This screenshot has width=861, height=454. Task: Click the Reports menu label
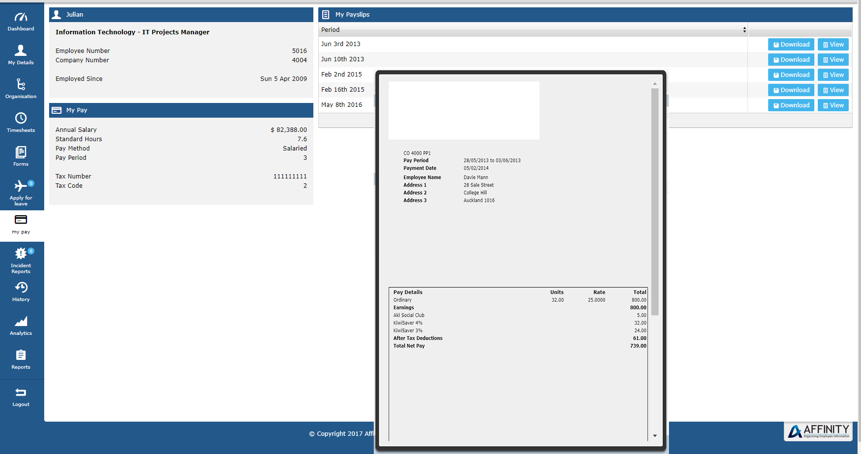(21, 367)
